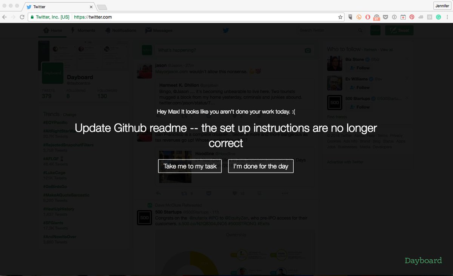This screenshot has height=276, width=453.
Task: Attach a photo via compose camera icon
Action: point(308,50)
